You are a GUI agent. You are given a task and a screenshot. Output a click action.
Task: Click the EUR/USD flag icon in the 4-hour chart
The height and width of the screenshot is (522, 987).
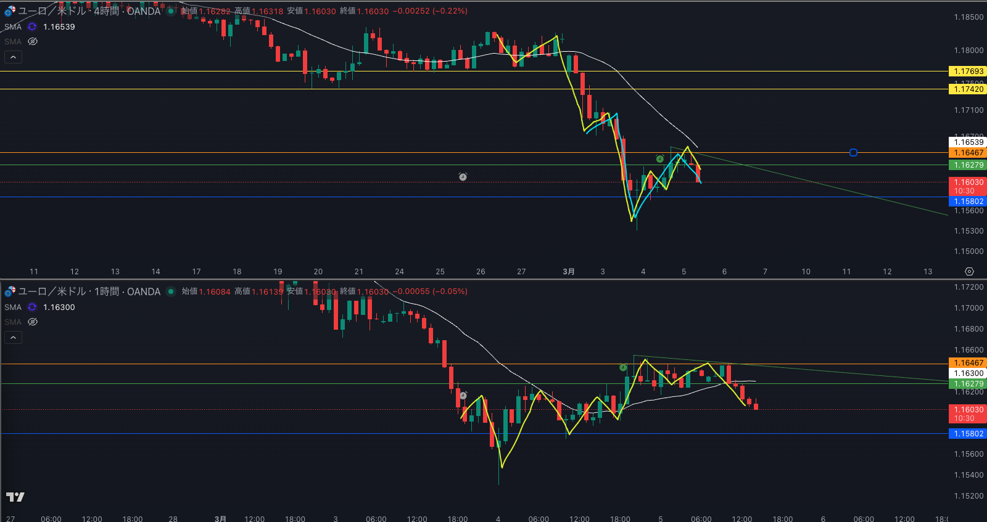(10, 11)
